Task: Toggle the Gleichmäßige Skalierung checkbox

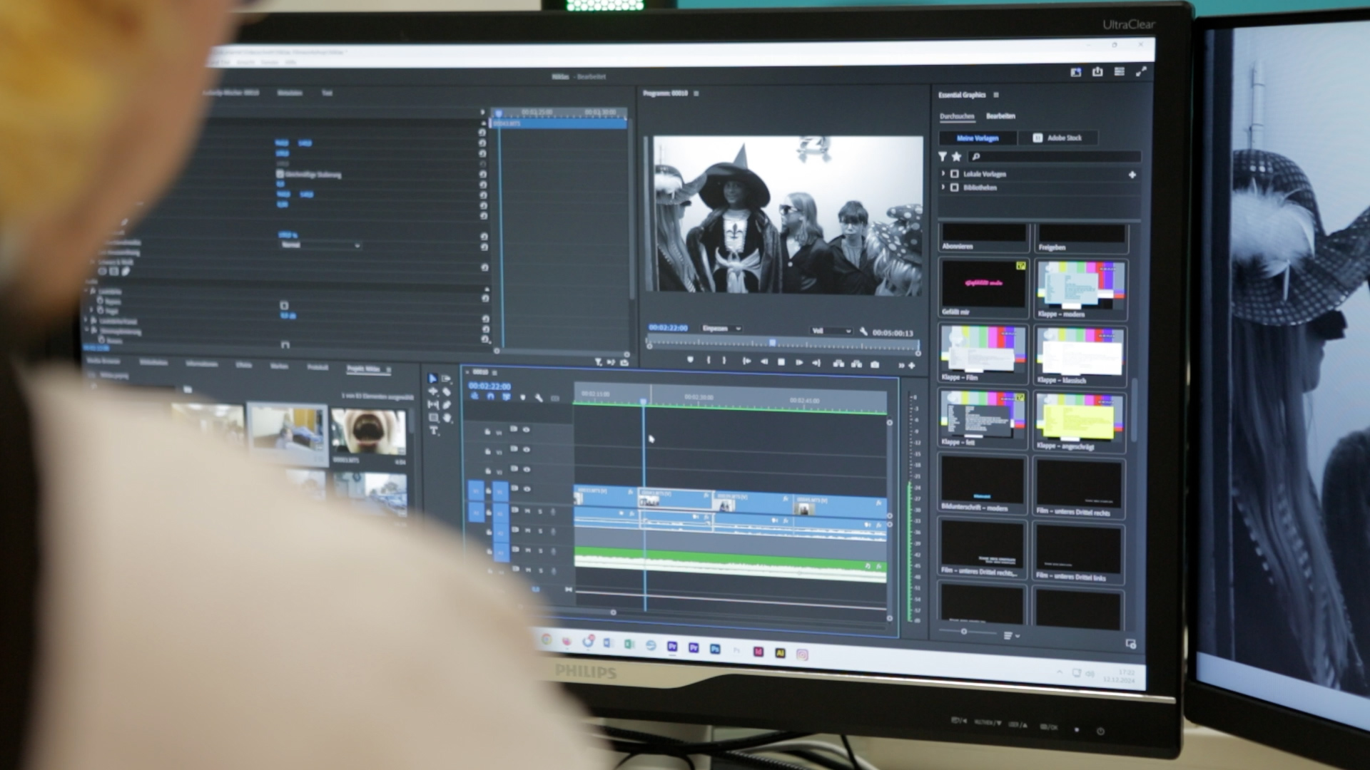Action: 280,174
